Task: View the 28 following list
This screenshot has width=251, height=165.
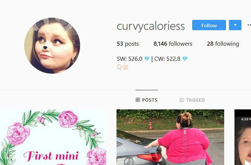Action: pyautogui.click(x=223, y=44)
